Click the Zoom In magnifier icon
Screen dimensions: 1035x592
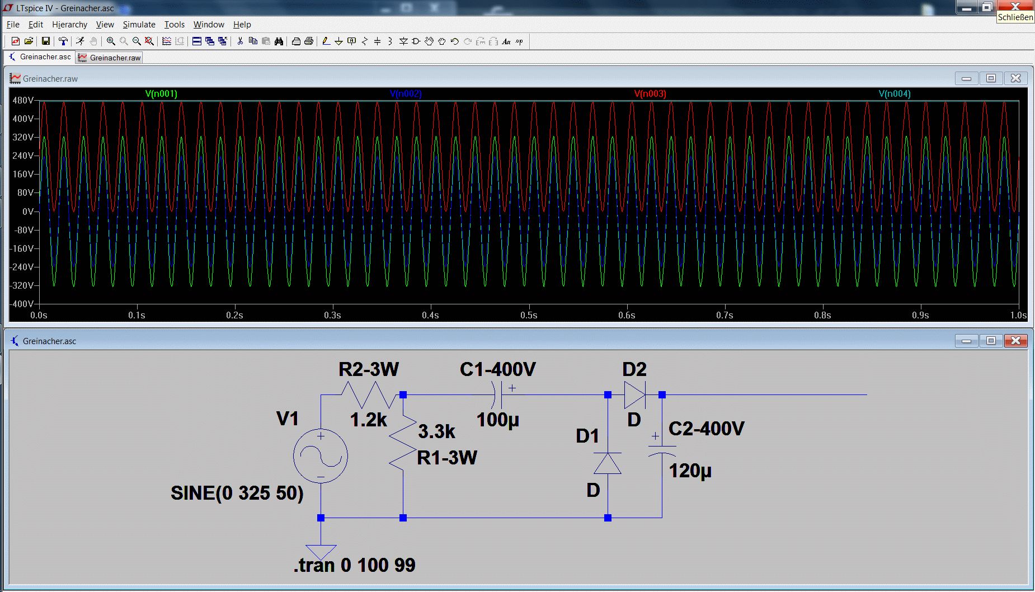[x=111, y=41]
